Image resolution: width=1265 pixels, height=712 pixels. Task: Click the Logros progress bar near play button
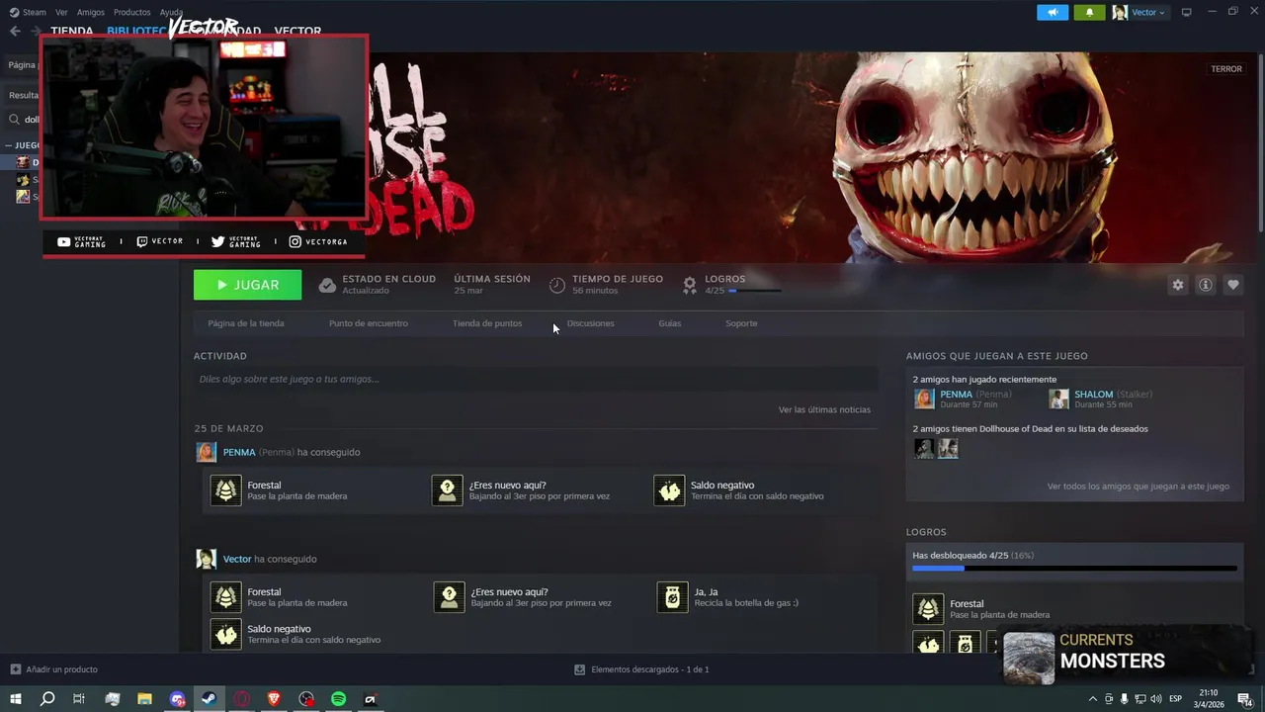(755, 291)
